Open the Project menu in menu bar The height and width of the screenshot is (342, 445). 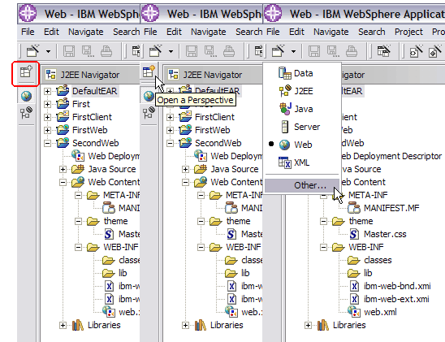point(408,32)
